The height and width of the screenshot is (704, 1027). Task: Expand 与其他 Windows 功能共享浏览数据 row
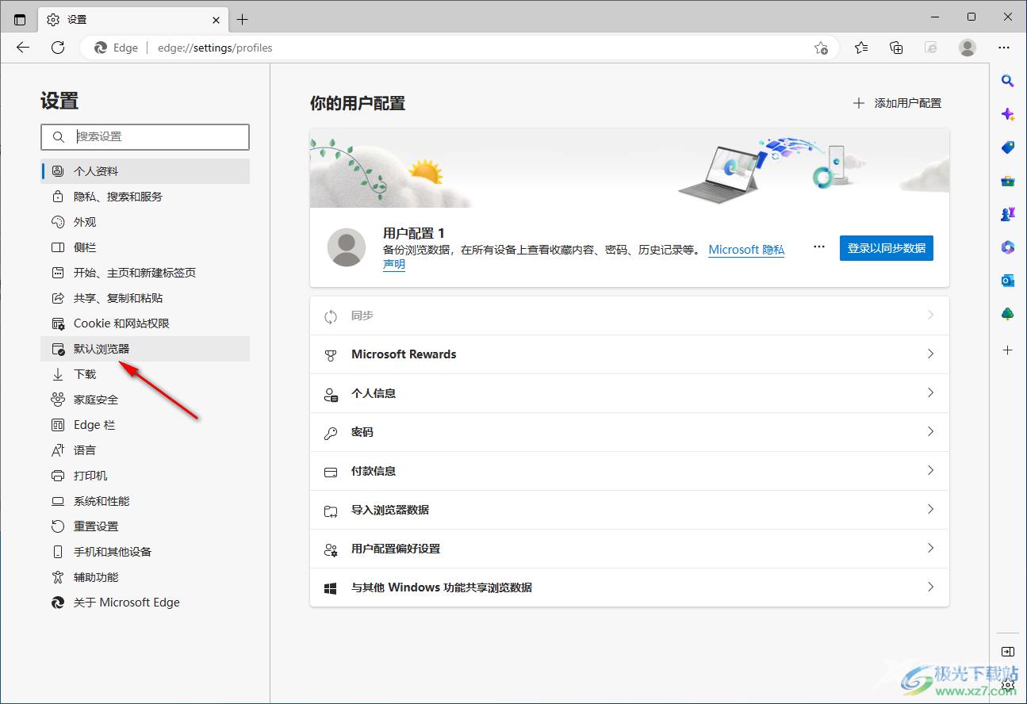[630, 587]
